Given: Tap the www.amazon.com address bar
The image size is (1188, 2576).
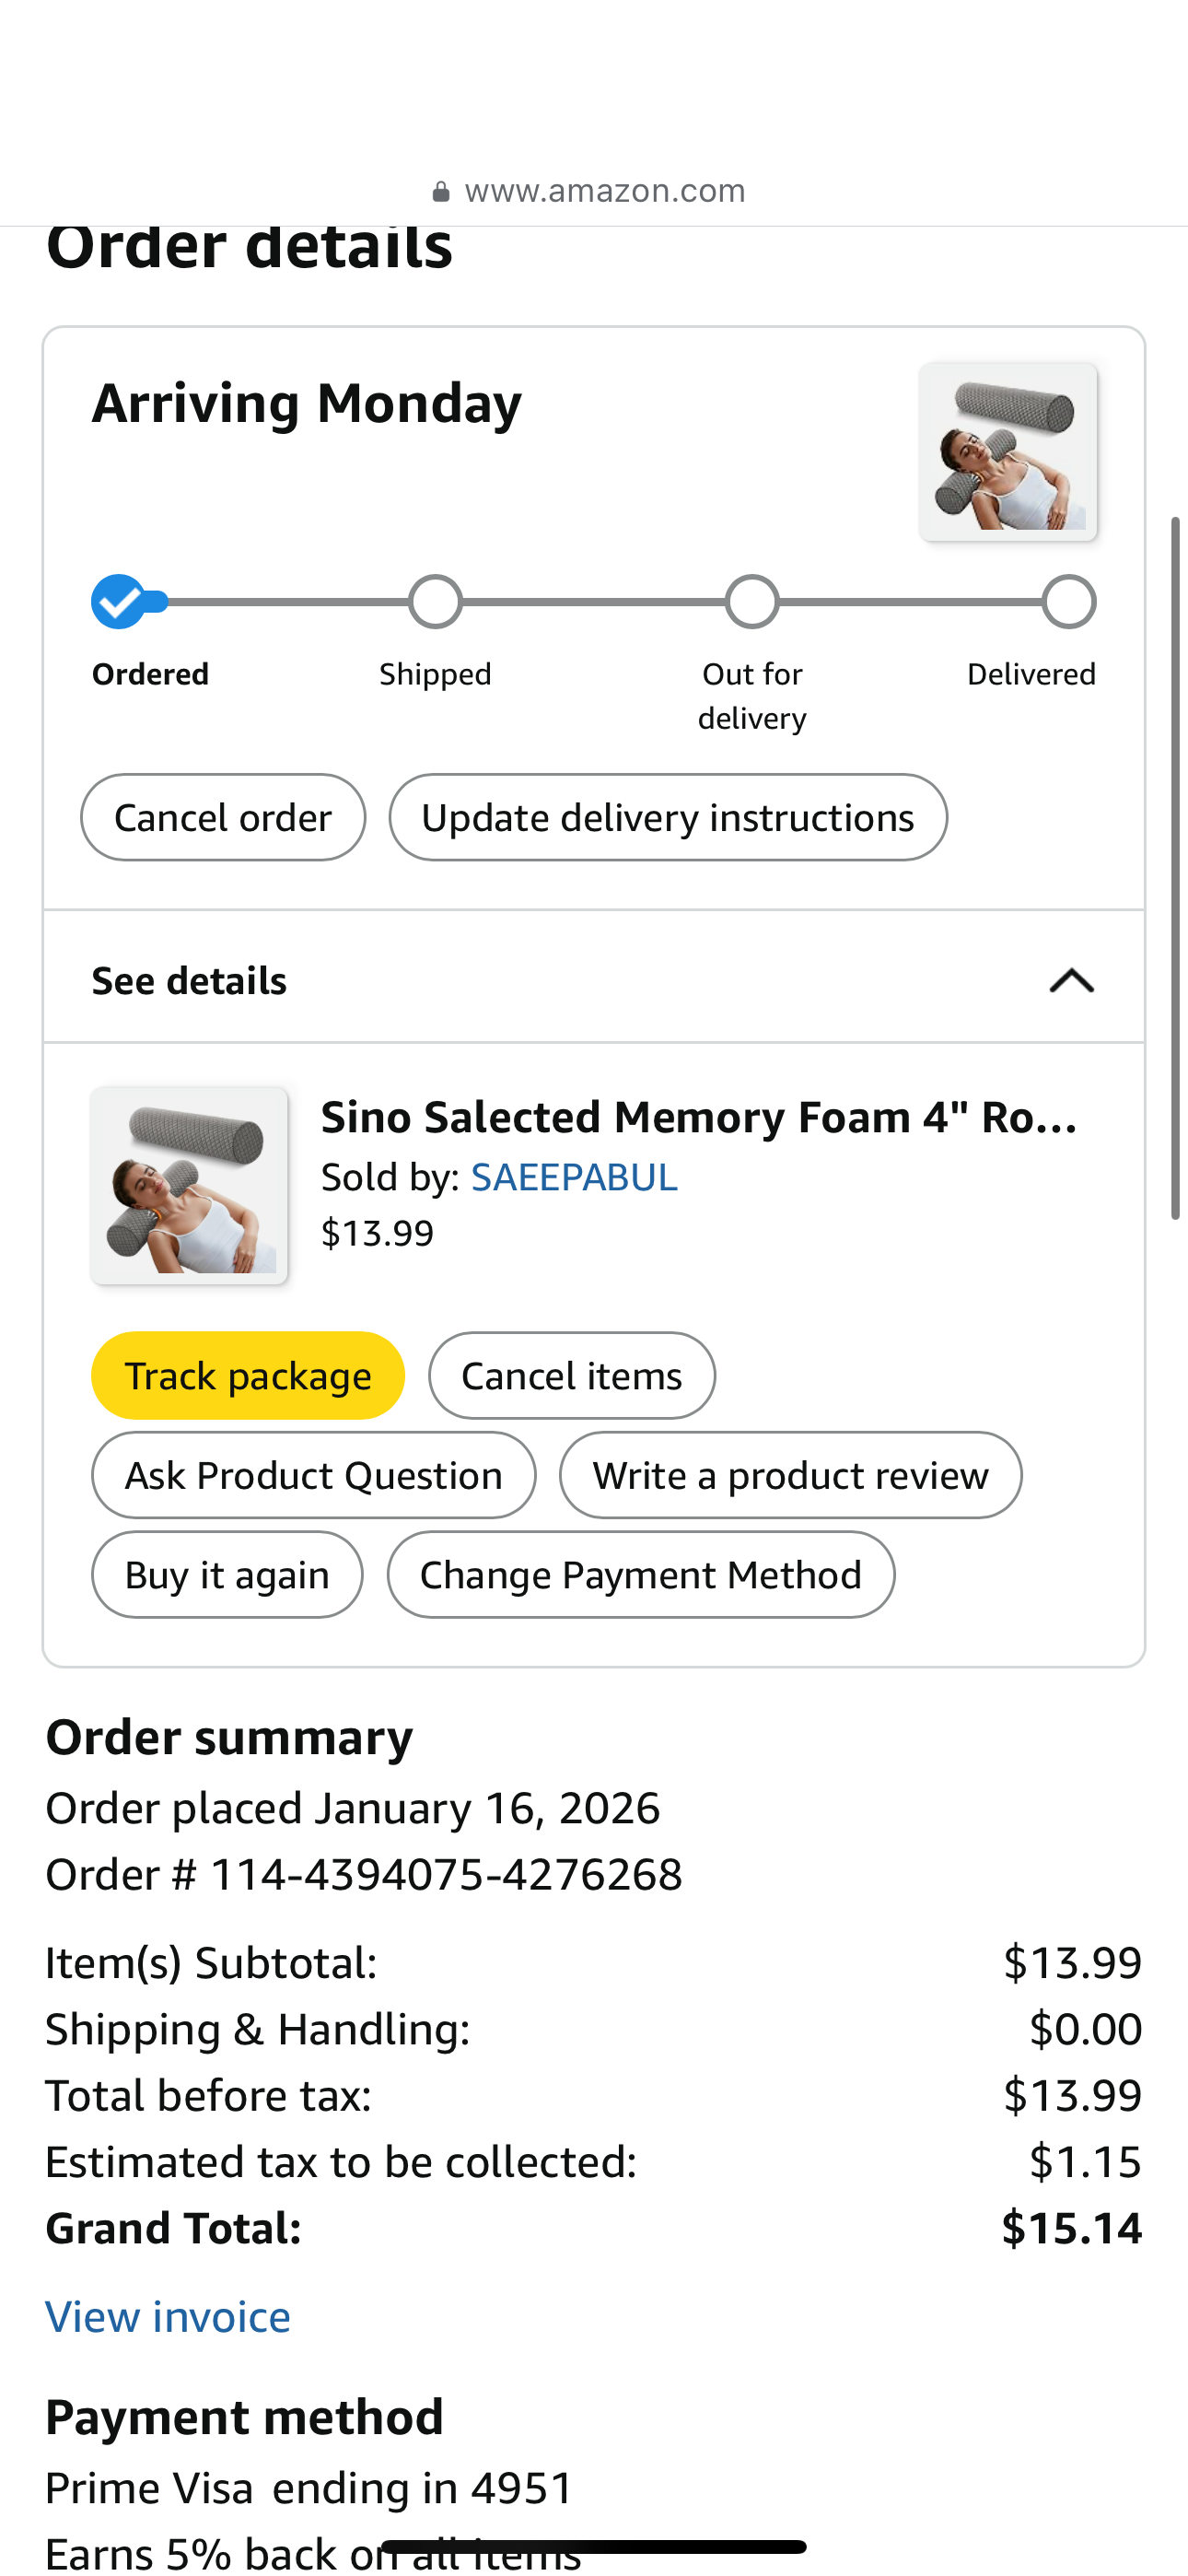Looking at the screenshot, I should (x=604, y=192).
